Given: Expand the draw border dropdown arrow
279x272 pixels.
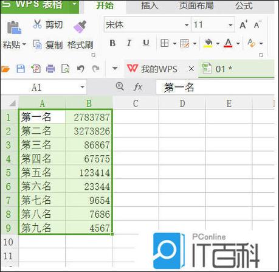Looking at the screenshot, I should [195, 43].
